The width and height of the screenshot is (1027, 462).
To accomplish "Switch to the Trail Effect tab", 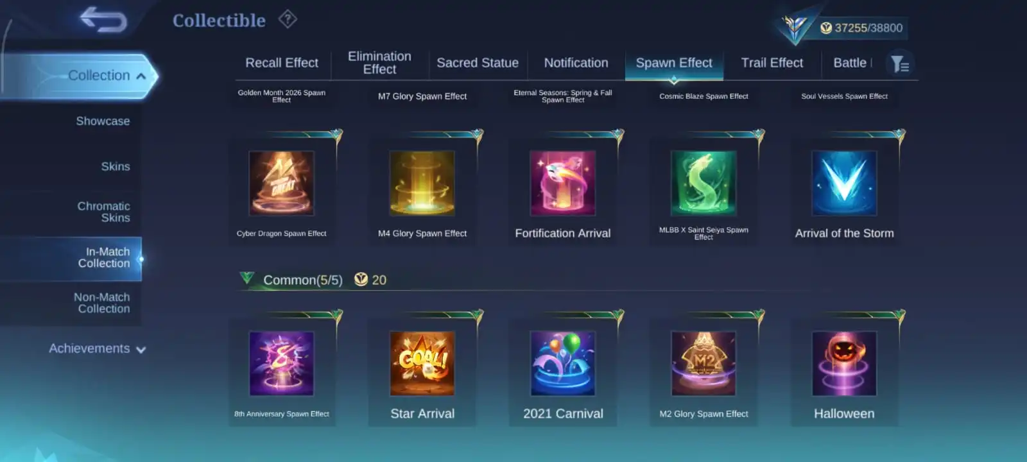I will (x=772, y=63).
